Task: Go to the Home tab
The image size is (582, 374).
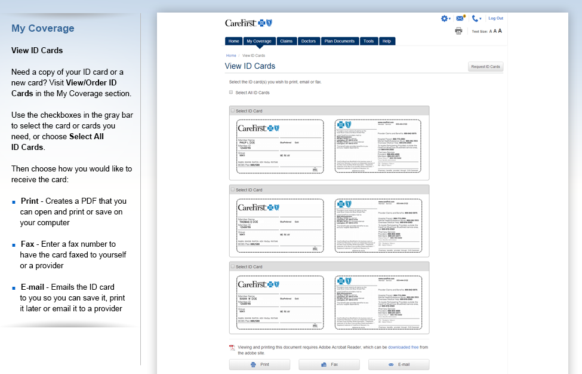Action: [x=233, y=41]
